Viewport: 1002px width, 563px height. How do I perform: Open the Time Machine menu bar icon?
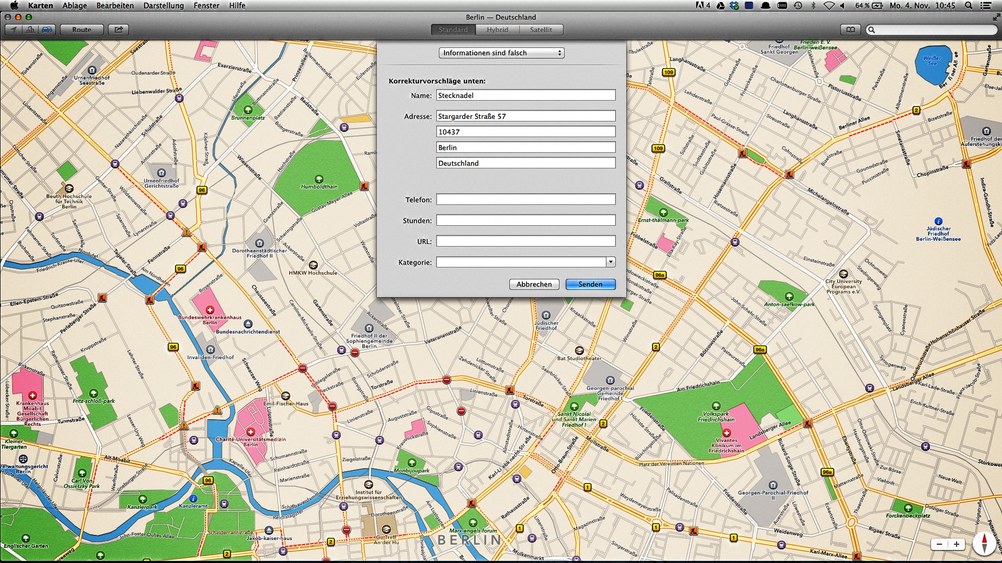click(x=798, y=6)
